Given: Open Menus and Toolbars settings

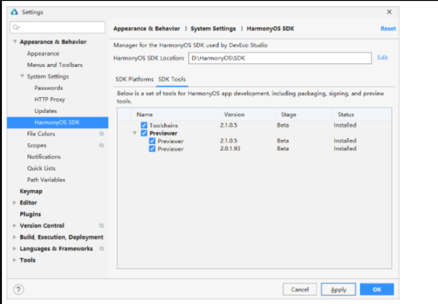Looking at the screenshot, I should click(55, 65).
